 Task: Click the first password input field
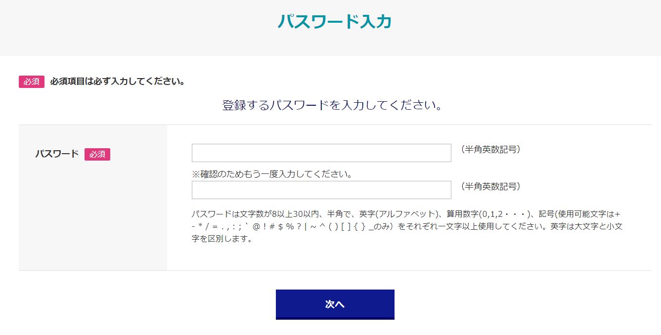coord(321,153)
